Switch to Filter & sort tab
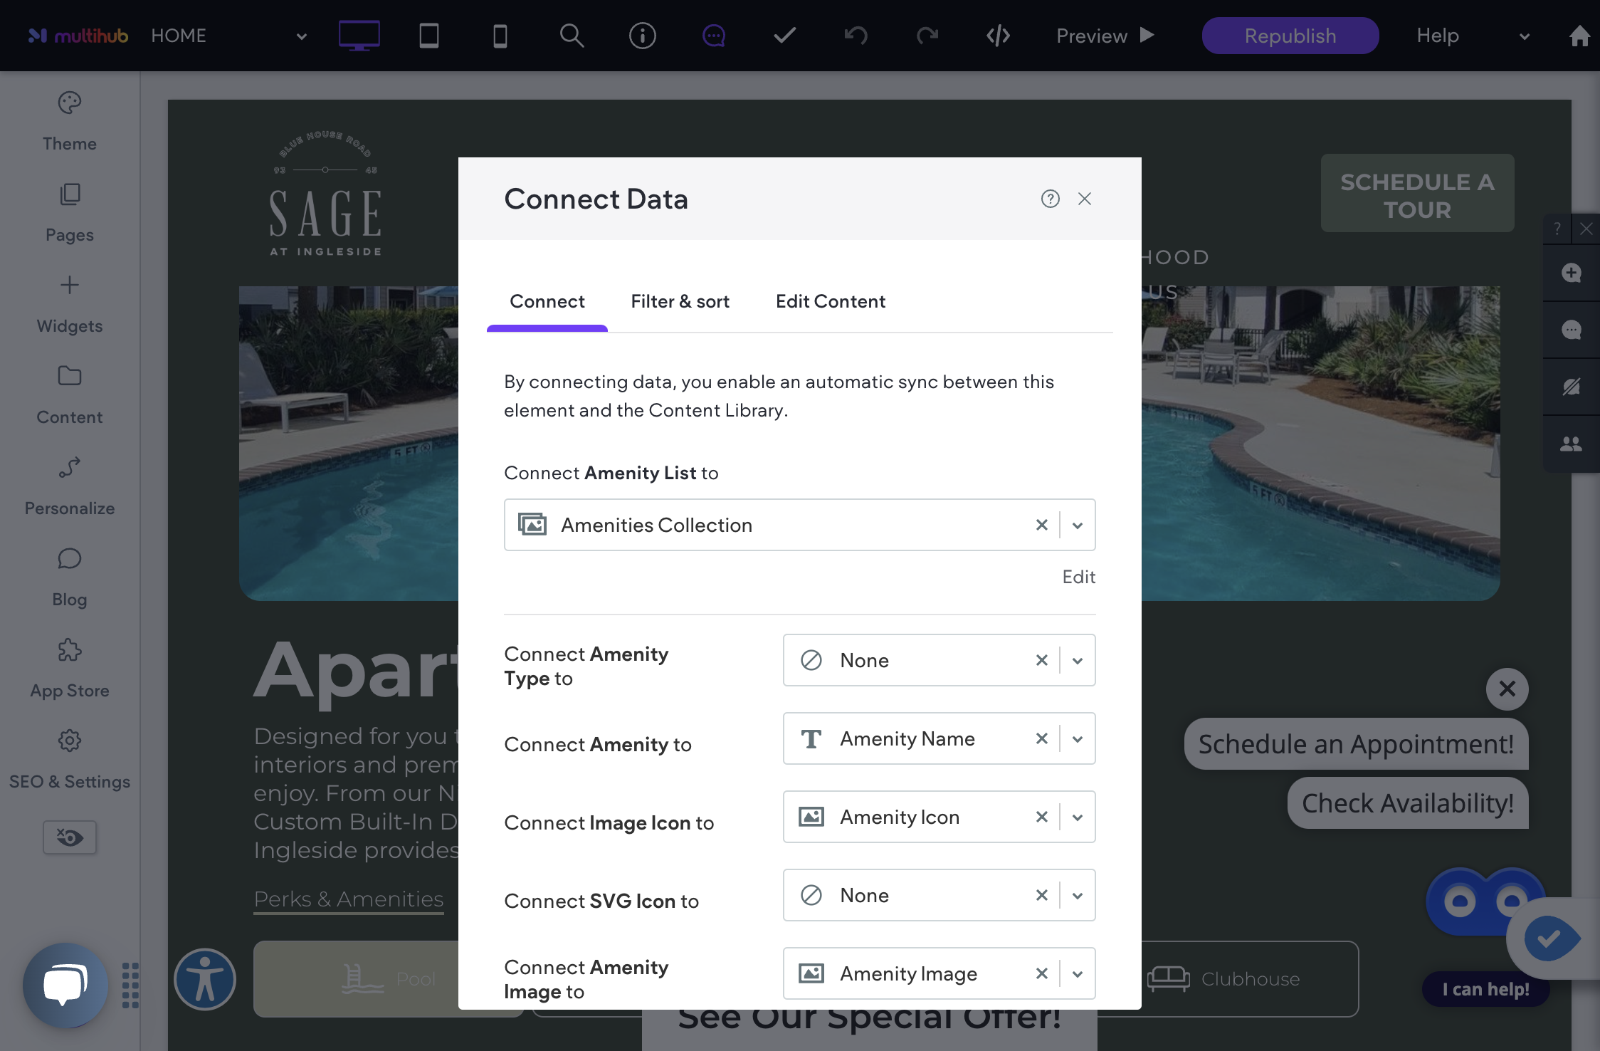Image resolution: width=1600 pixels, height=1051 pixels. (680, 301)
